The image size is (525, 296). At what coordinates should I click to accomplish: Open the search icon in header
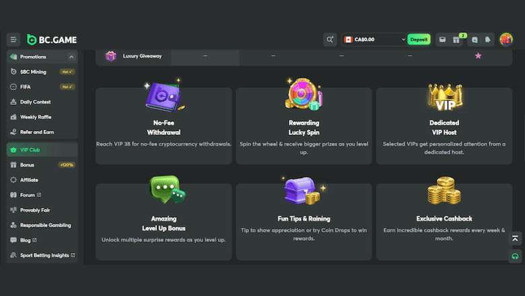tap(330, 40)
